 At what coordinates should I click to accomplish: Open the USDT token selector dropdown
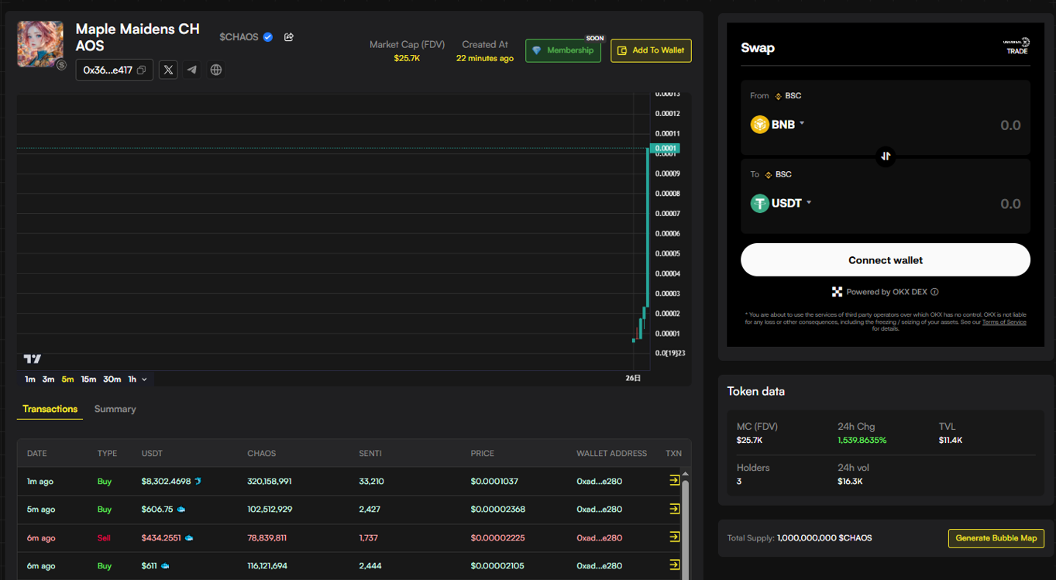tap(809, 202)
